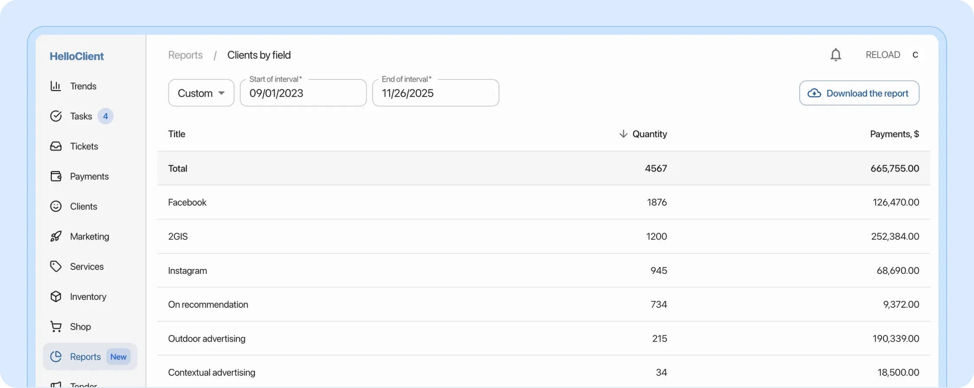Click the Reports pie chart icon
This screenshot has height=388, width=974.
coord(56,356)
